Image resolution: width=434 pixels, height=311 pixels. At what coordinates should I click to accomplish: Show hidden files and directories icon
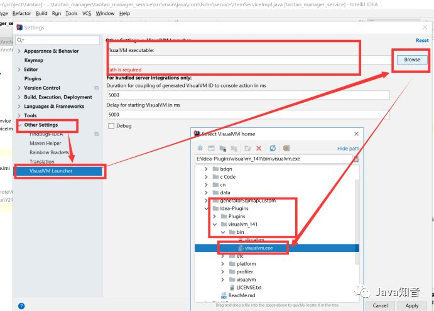click(x=286, y=149)
